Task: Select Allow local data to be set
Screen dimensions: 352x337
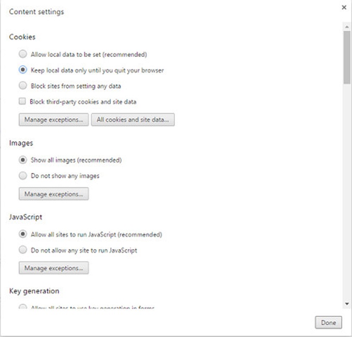Action: click(x=23, y=54)
